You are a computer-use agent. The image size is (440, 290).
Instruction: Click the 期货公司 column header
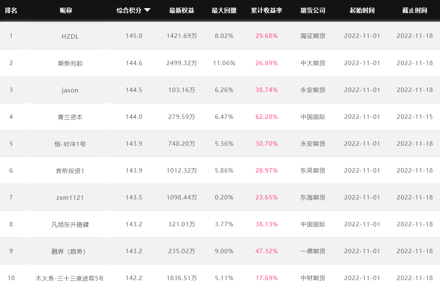tap(313, 10)
